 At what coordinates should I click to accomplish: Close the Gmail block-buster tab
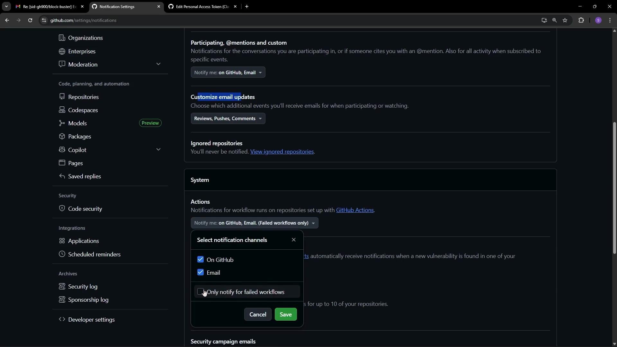[x=82, y=6]
